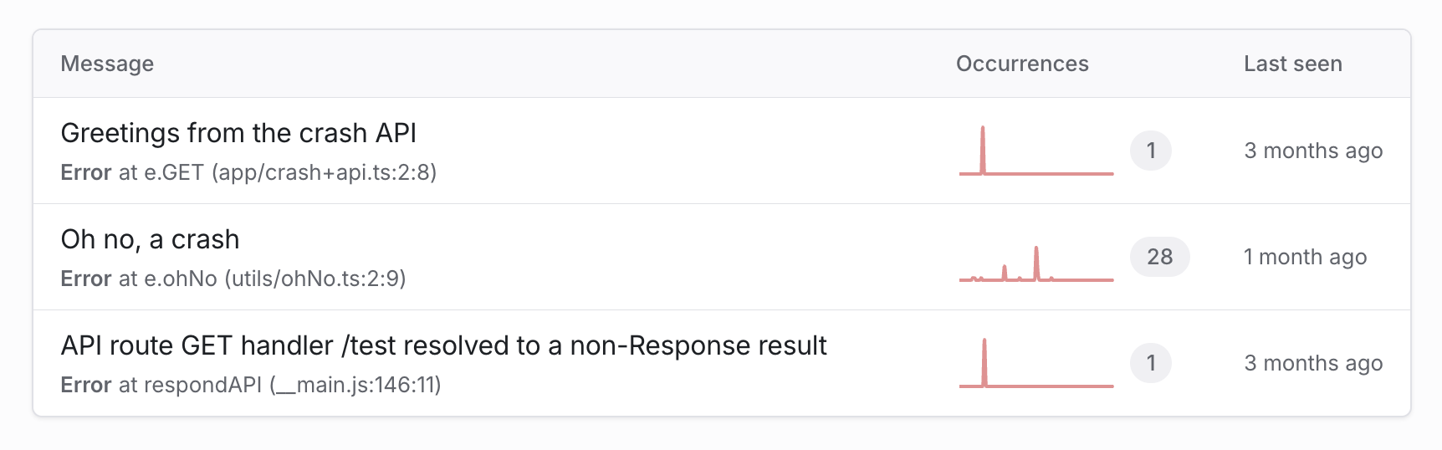Click stack trace 'e.ohNo (utils/ohNo.ts:2:9)'
1442x450 pixels.
tap(274, 279)
